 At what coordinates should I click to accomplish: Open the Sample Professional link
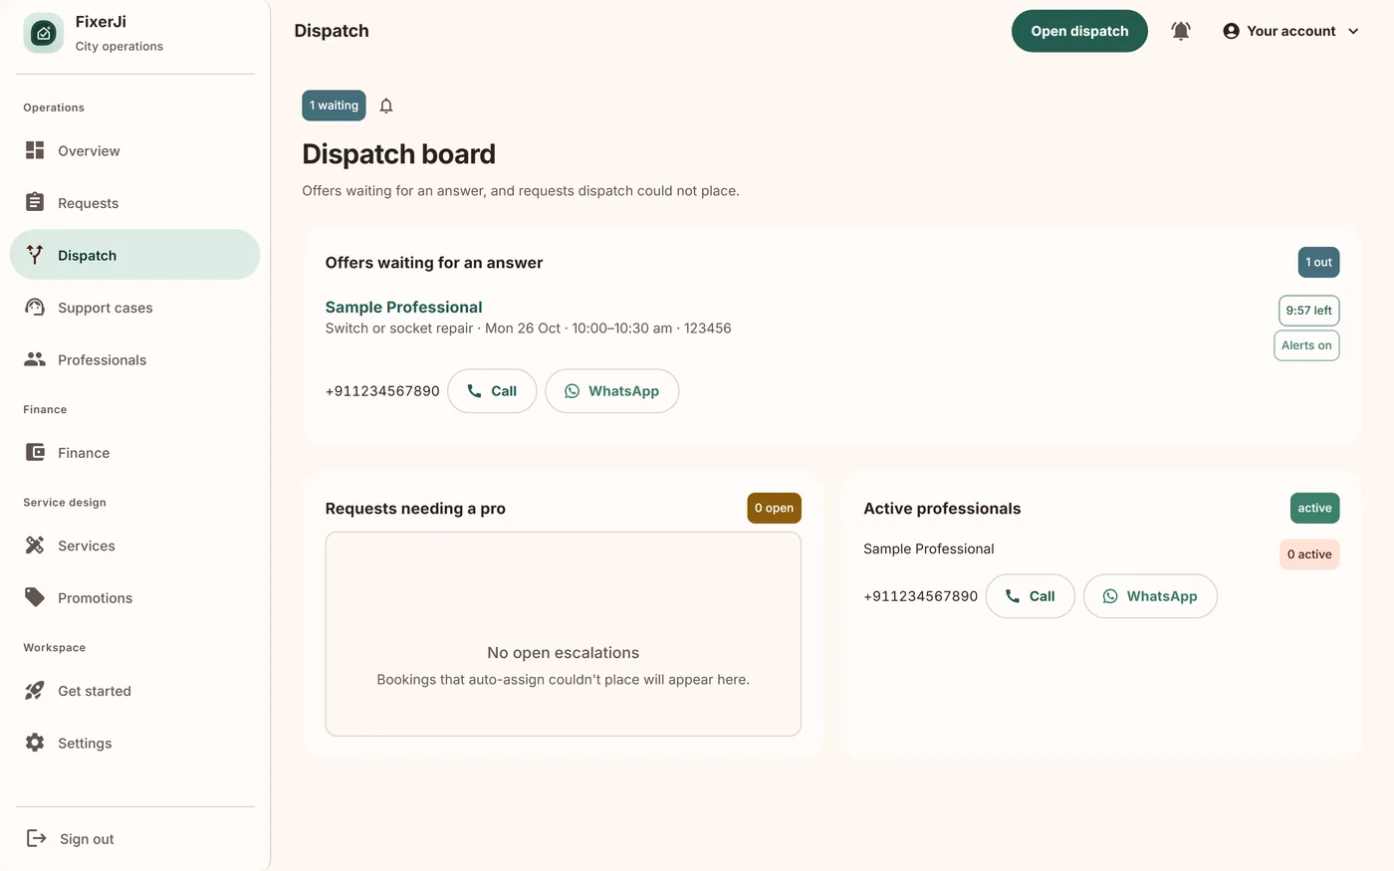[x=403, y=307]
